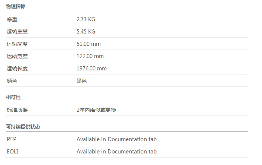Click the 可持续提供状态 section header
Image resolution: width=262 pixels, height=165 pixels.
[23, 127]
